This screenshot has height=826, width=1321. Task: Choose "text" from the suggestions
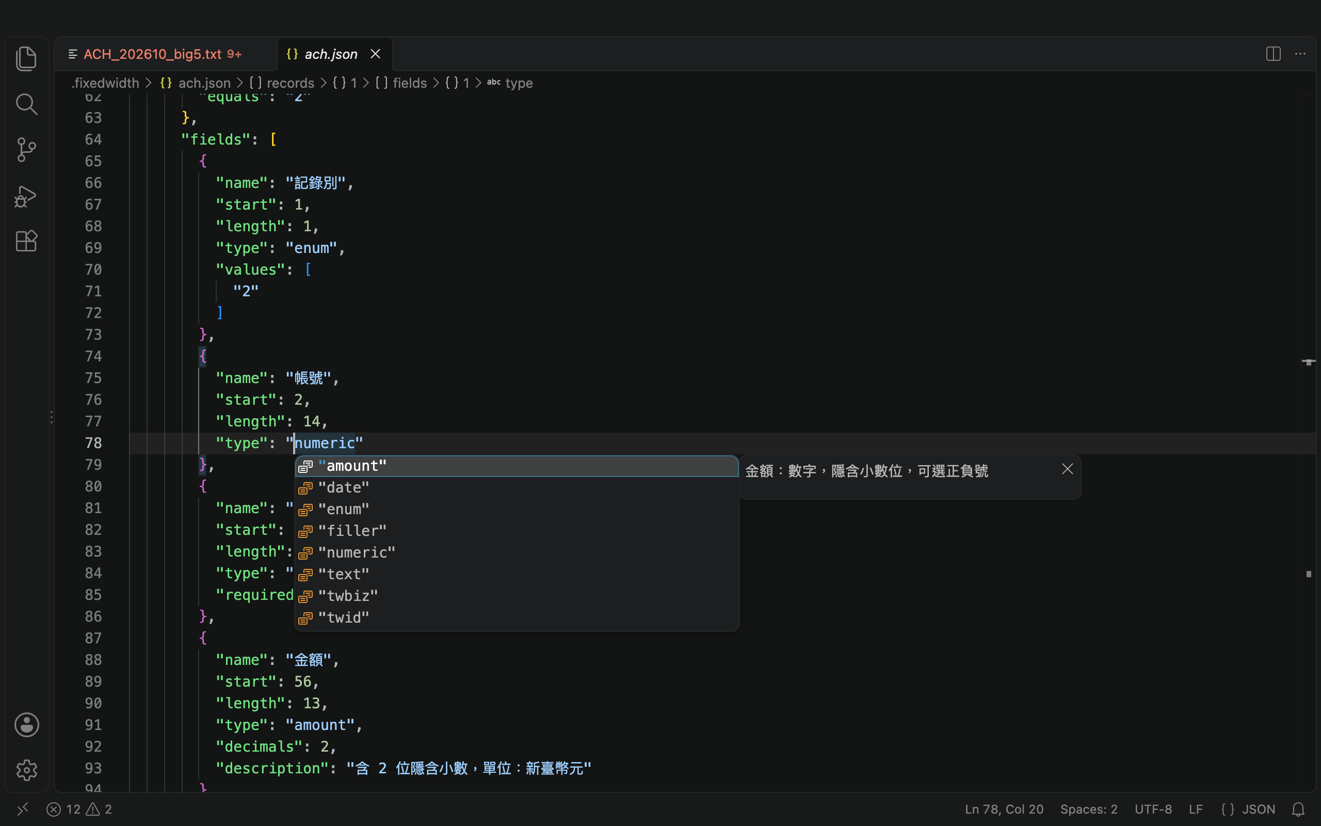click(517, 574)
